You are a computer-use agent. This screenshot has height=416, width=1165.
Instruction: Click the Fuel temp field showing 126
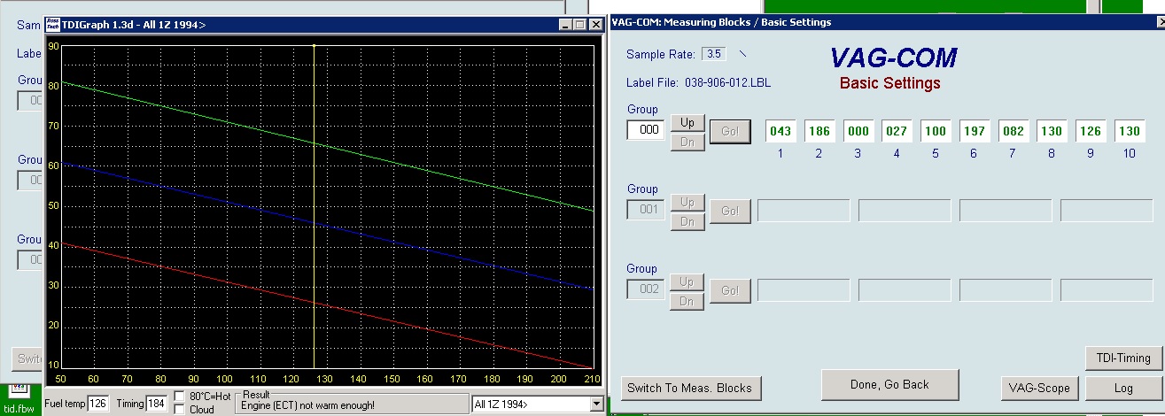[x=98, y=404]
